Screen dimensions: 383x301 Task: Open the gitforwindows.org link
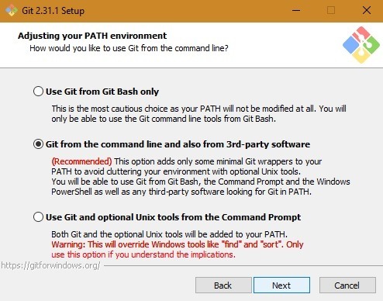coord(50,265)
